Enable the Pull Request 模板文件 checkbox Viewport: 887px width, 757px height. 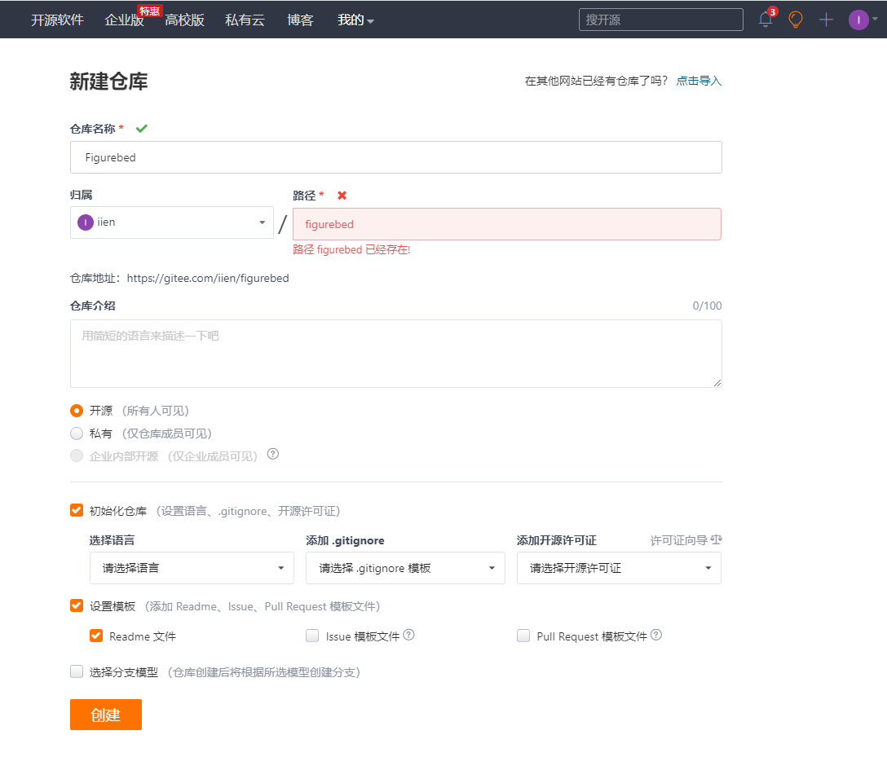(x=523, y=636)
